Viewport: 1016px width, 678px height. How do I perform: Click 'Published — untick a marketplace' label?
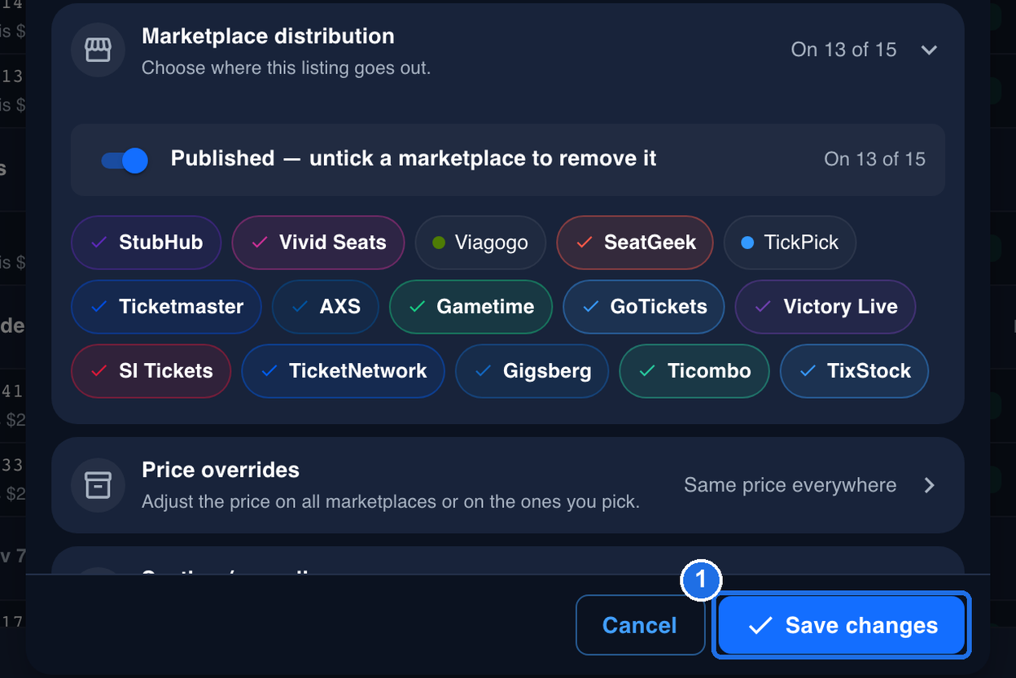pos(414,159)
